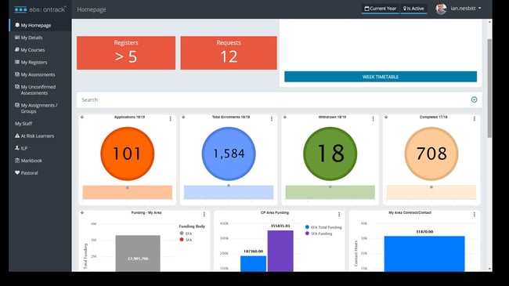
Task: Open Withdrawn 18/19 widget menu
Action: [x=373, y=118]
